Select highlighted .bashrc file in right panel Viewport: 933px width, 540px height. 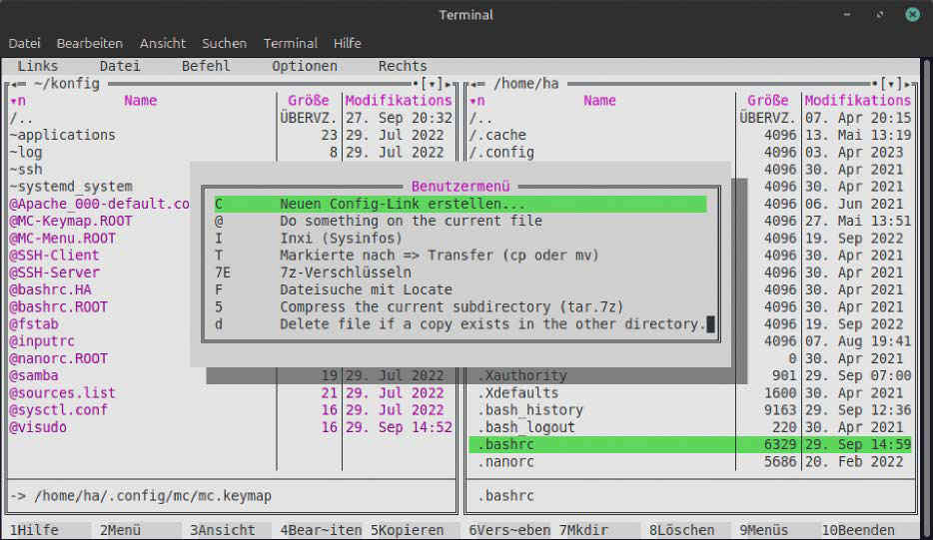[690, 445]
